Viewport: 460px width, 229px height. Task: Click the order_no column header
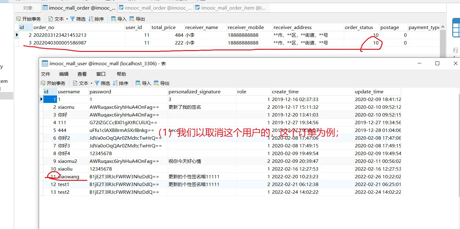pyautogui.click(x=79, y=28)
